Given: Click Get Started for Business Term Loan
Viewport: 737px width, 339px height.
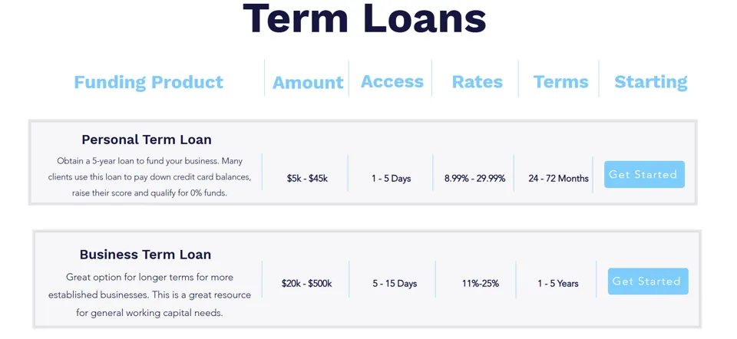Looking at the screenshot, I should (647, 281).
